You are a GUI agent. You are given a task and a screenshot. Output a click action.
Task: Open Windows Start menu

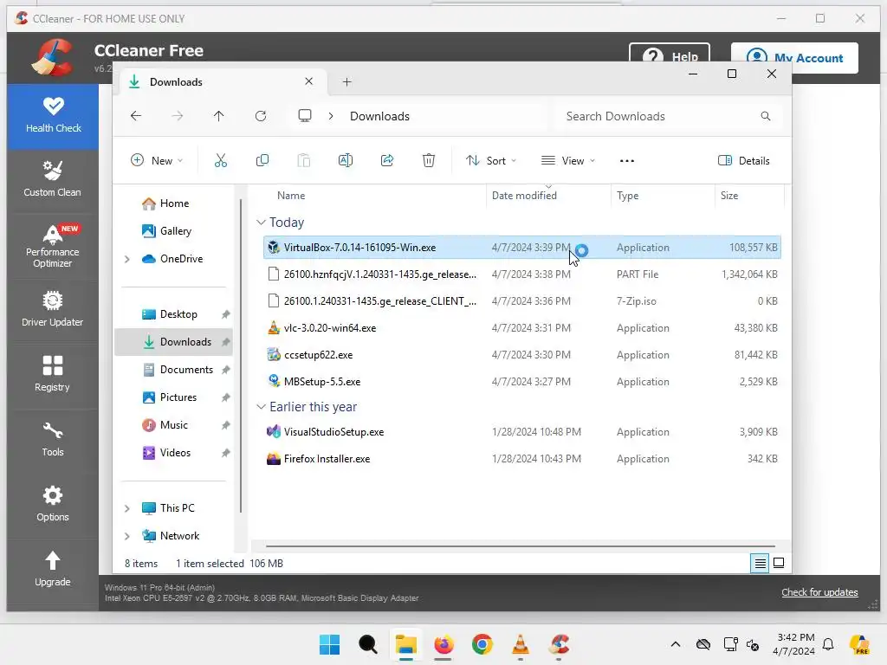[x=329, y=644]
